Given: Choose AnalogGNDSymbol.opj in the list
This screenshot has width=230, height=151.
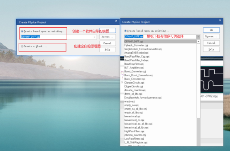Looking at the screenshot, I should coord(160,53).
